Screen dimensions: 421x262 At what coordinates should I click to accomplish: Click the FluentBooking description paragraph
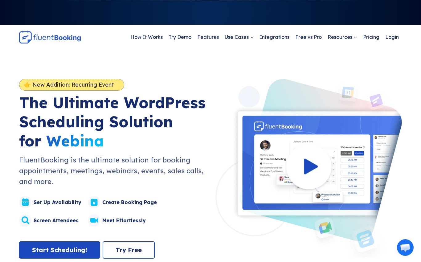point(112,171)
